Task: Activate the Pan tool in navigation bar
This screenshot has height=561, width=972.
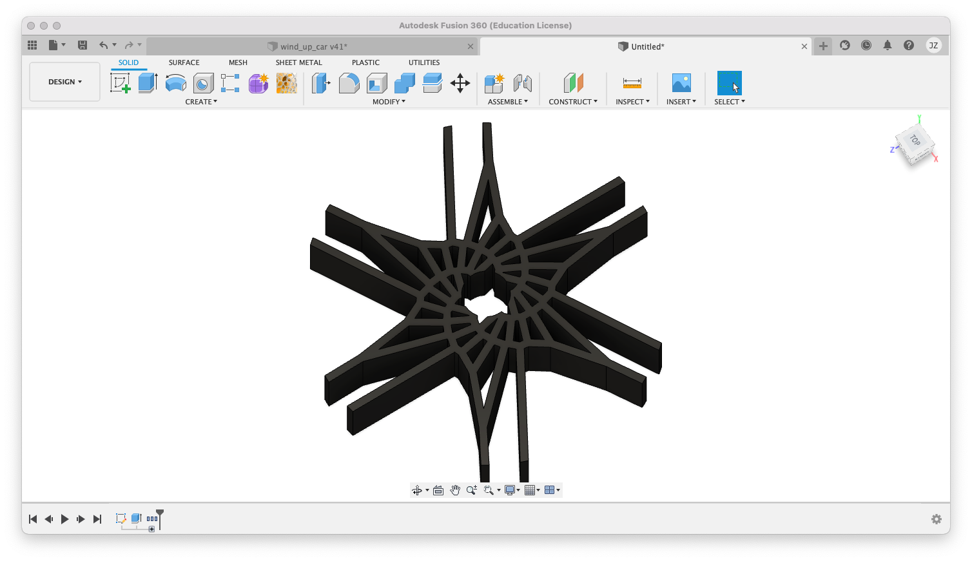Action: point(456,490)
